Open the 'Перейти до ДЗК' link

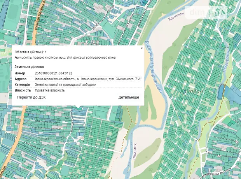31,97
